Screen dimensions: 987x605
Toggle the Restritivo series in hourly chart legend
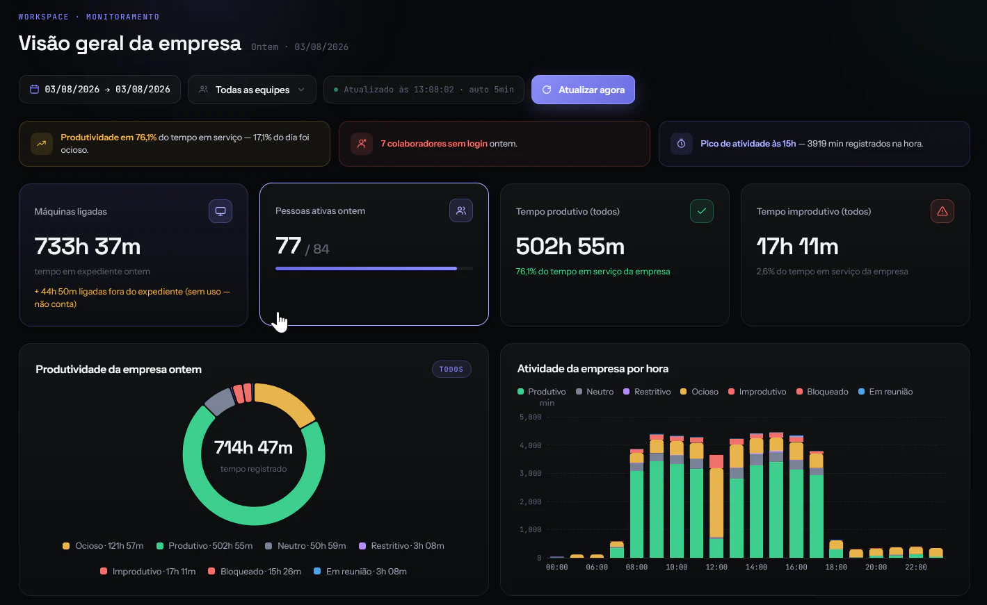click(x=648, y=392)
